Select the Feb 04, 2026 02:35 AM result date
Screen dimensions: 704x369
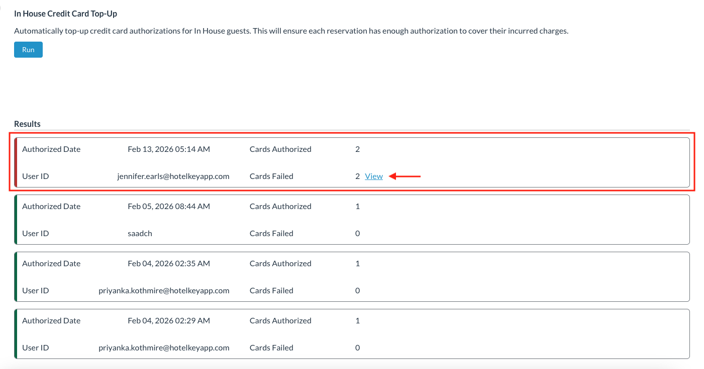click(169, 264)
